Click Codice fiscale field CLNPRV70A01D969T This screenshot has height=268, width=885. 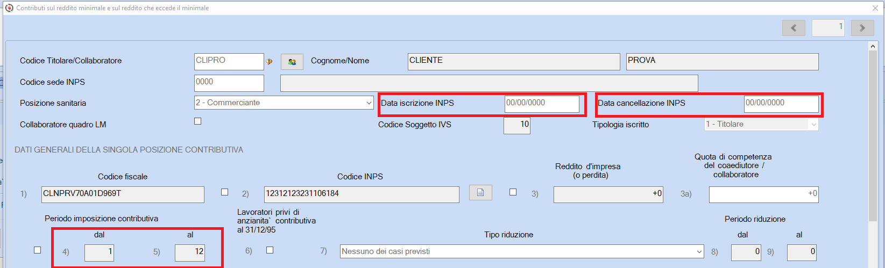coord(123,194)
